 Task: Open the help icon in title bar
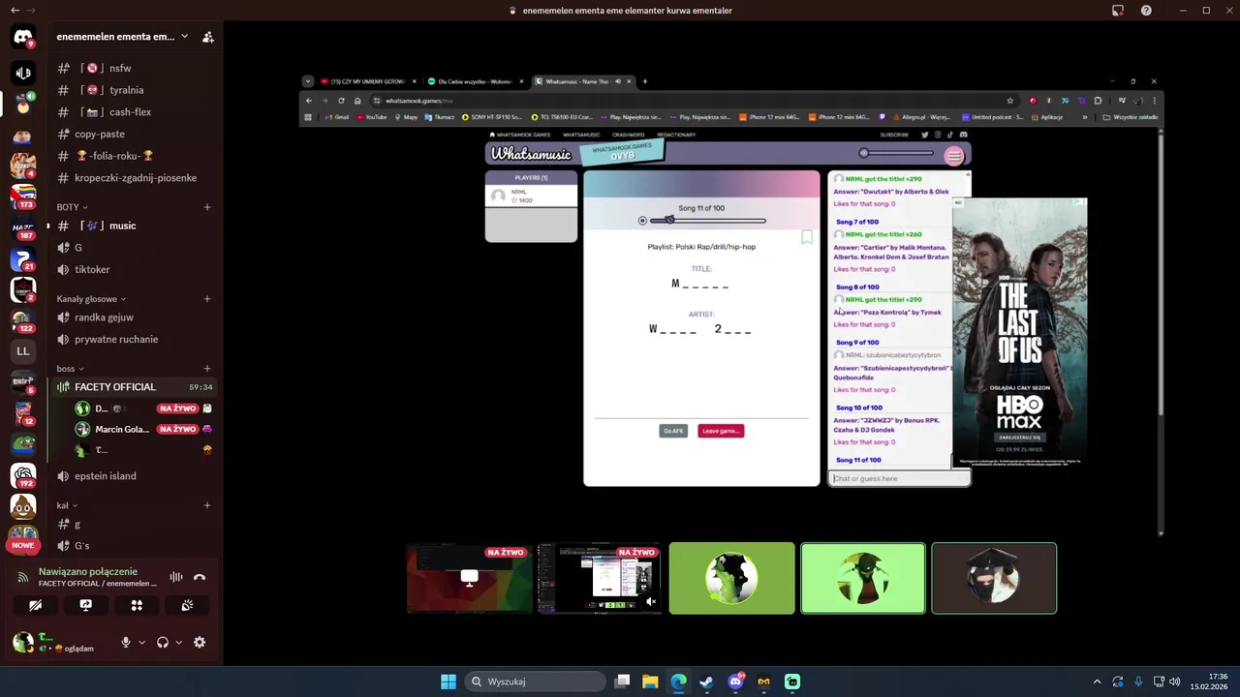pos(1147,11)
